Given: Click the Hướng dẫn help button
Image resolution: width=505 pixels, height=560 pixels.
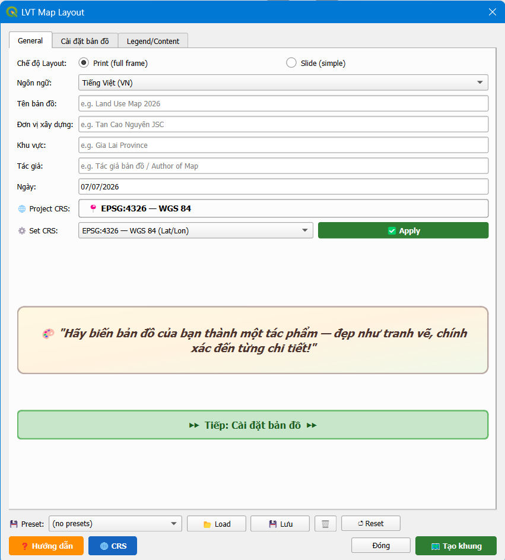Looking at the screenshot, I should 46,546.
